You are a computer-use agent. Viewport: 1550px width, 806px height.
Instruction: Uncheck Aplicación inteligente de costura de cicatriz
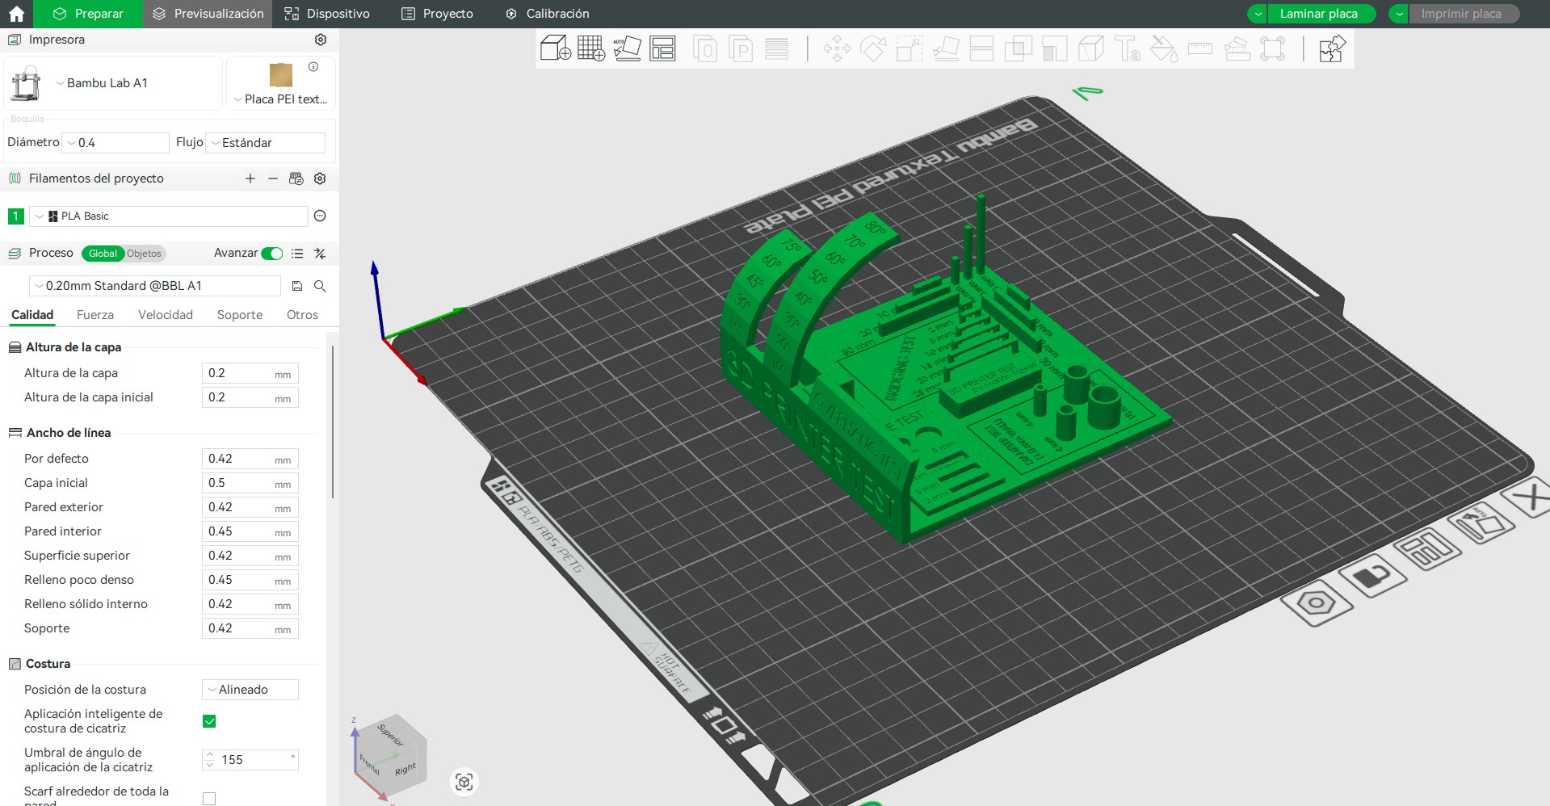pos(209,721)
